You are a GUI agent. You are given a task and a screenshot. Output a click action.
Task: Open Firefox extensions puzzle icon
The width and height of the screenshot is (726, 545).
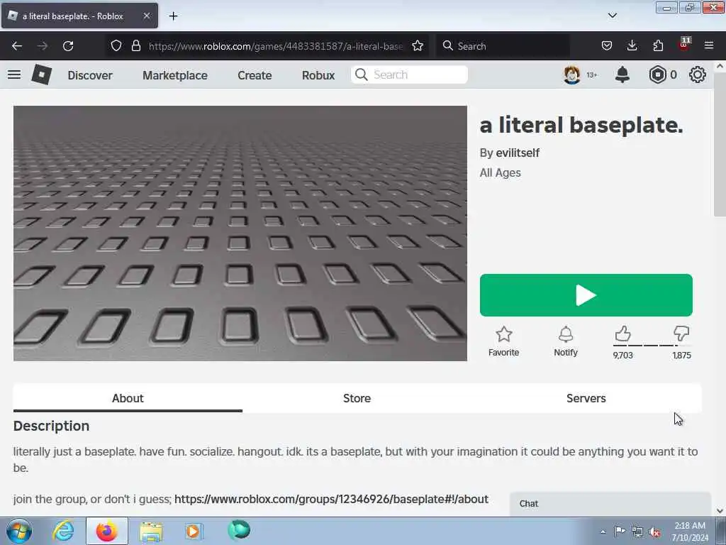(x=658, y=46)
